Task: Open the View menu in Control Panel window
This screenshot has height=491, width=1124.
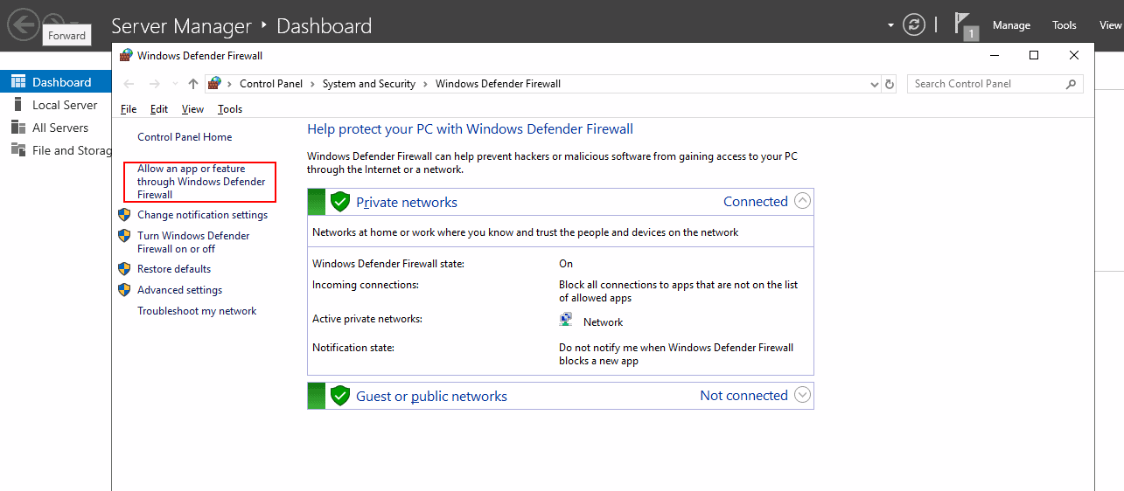Action: 192,109
